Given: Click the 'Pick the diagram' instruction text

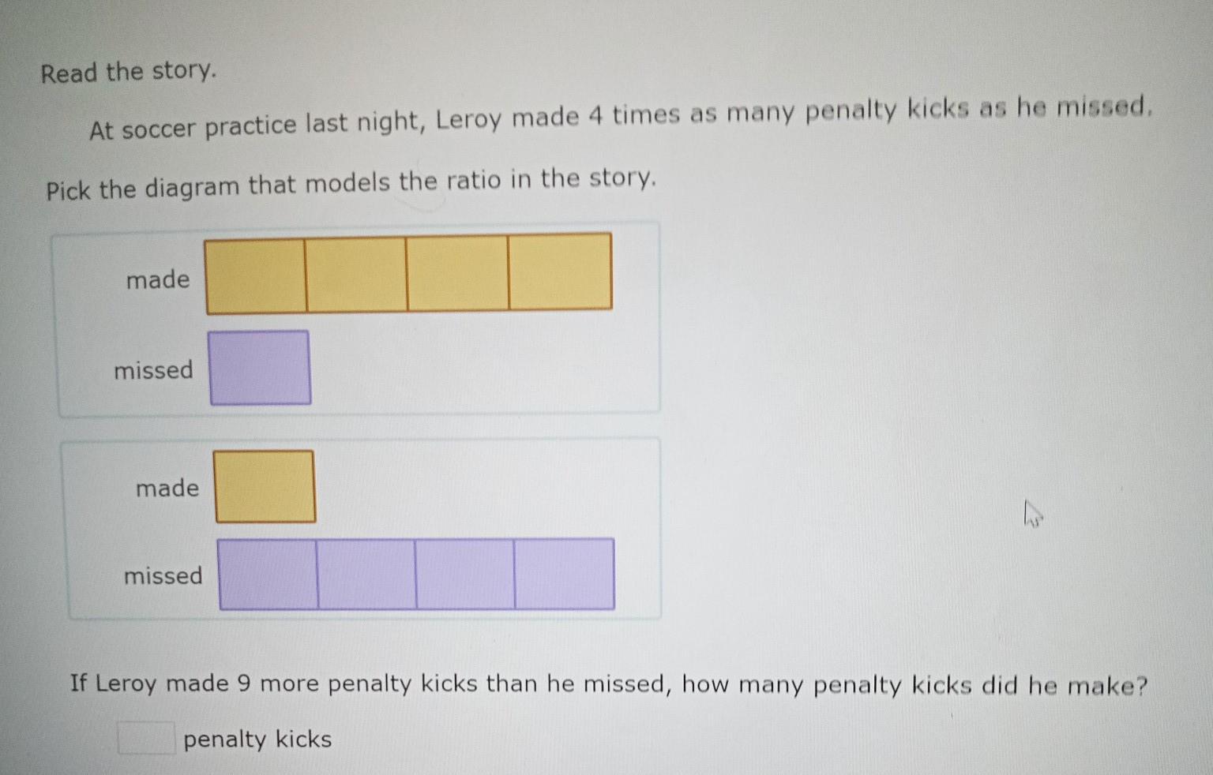Looking at the screenshot, I should pyautogui.click(x=351, y=183).
